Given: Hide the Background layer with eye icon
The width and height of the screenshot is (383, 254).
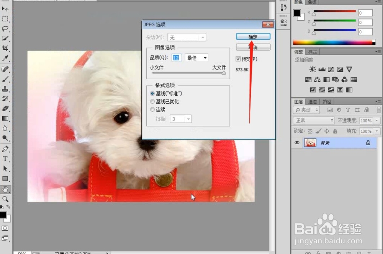Looking at the screenshot, I should (x=297, y=143).
